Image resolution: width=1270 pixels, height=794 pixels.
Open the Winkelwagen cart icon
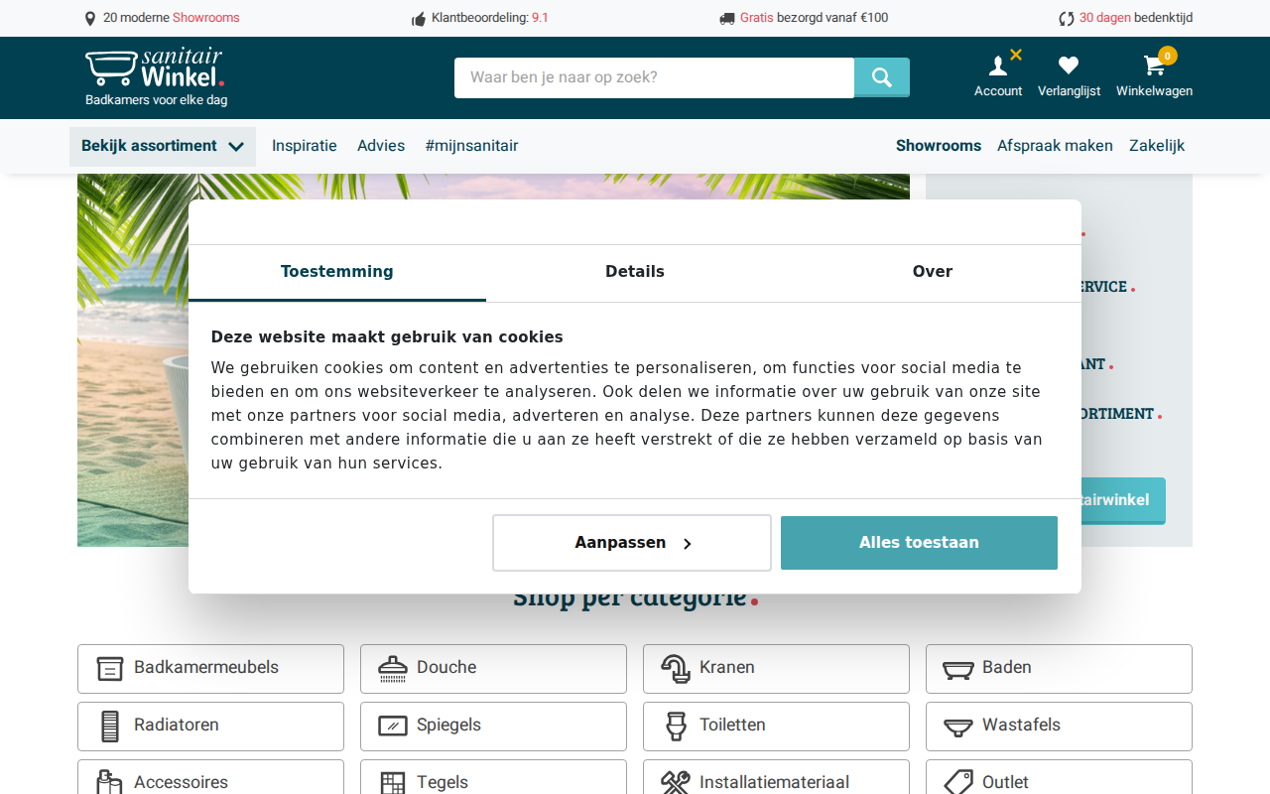[x=1154, y=66]
